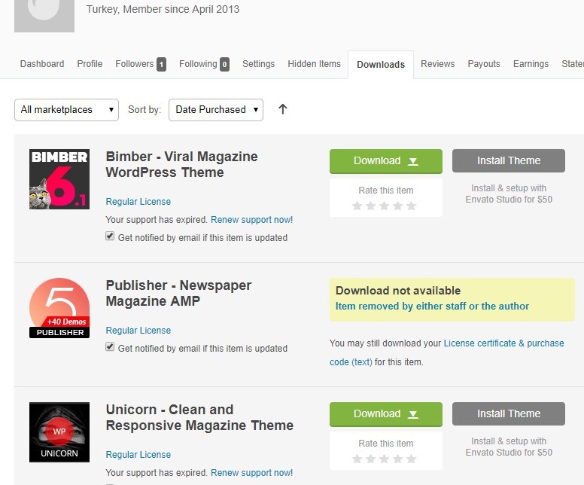Click Renew support now for Bimber
This screenshot has width=584, height=485.
pos(252,220)
